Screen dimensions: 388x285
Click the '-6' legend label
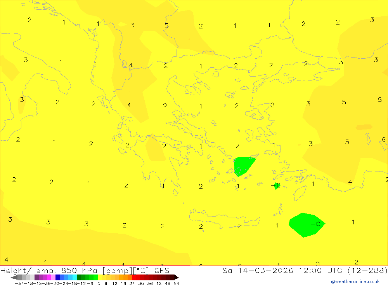[90, 283]
